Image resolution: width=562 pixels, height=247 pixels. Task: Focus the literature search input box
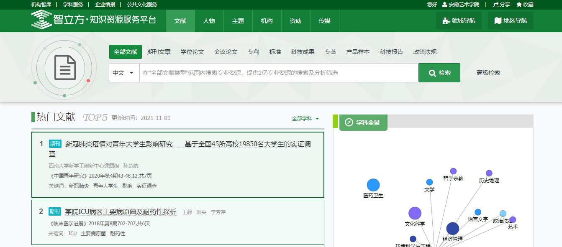pyautogui.click(x=278, y=73)
